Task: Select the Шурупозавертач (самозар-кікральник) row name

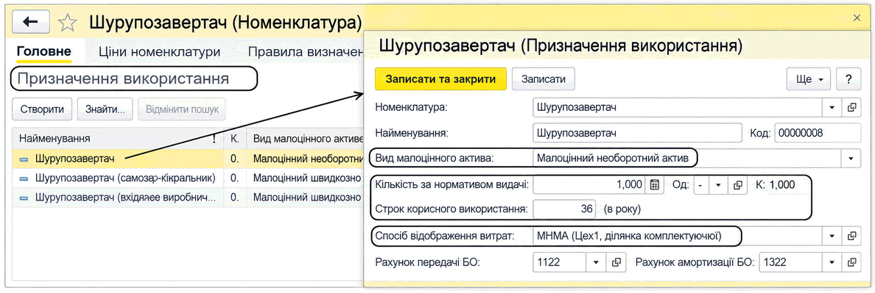Action: click(x=125, y=179)
